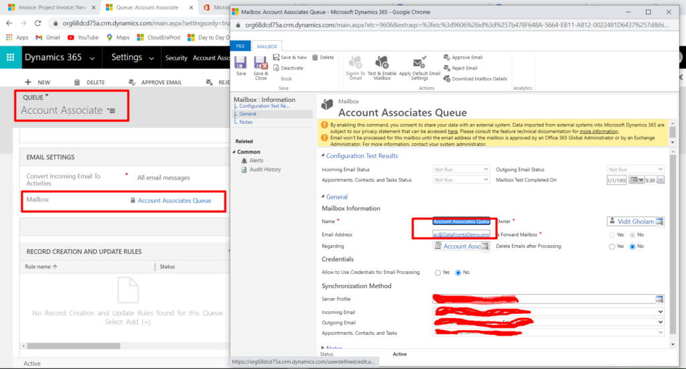Click Save & New in ribbon

tap(289, 58)
